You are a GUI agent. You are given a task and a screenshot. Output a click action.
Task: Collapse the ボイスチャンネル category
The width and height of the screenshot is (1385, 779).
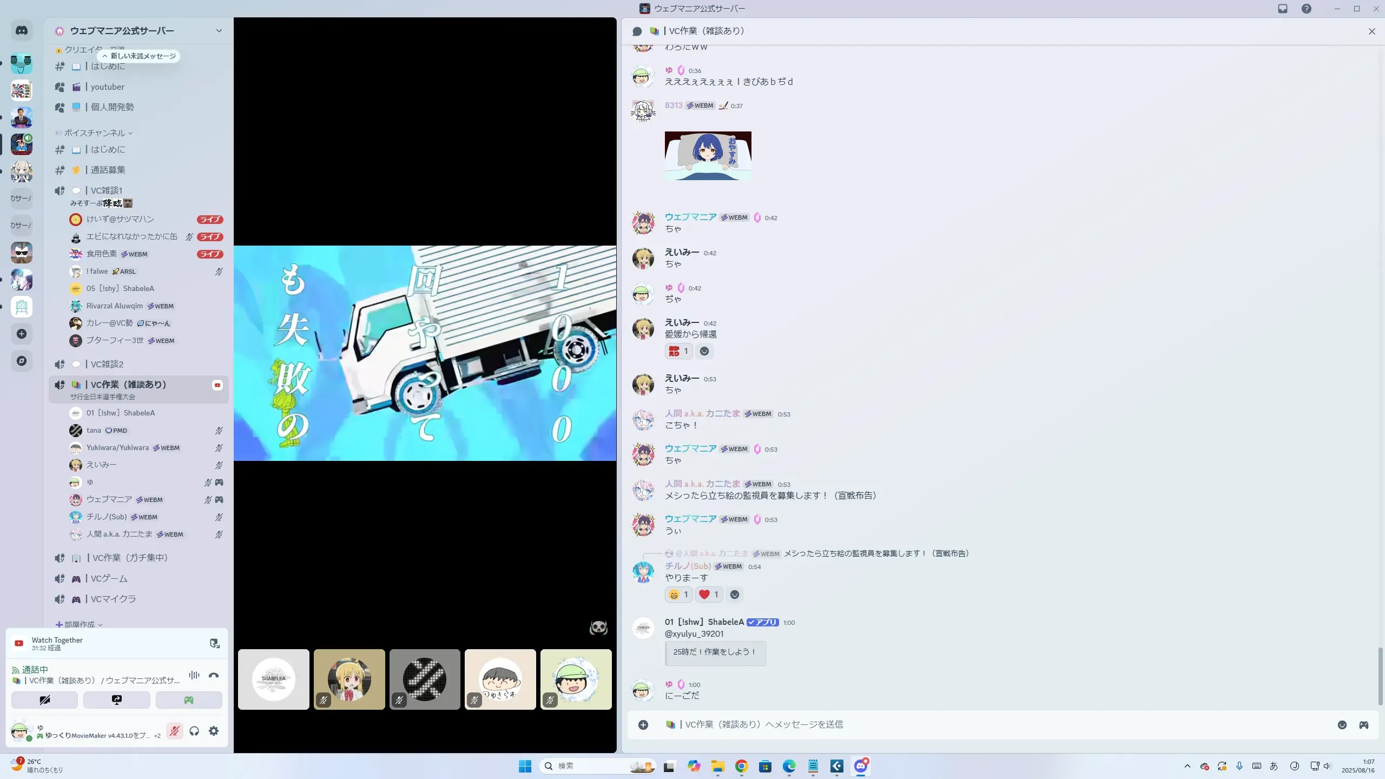95,133
